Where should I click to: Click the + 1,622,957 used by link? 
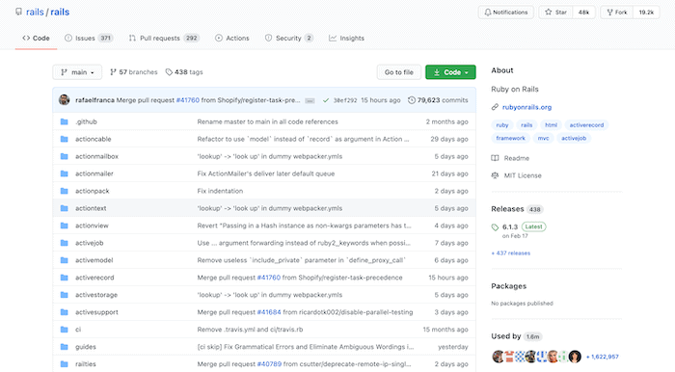click(603, 357)
